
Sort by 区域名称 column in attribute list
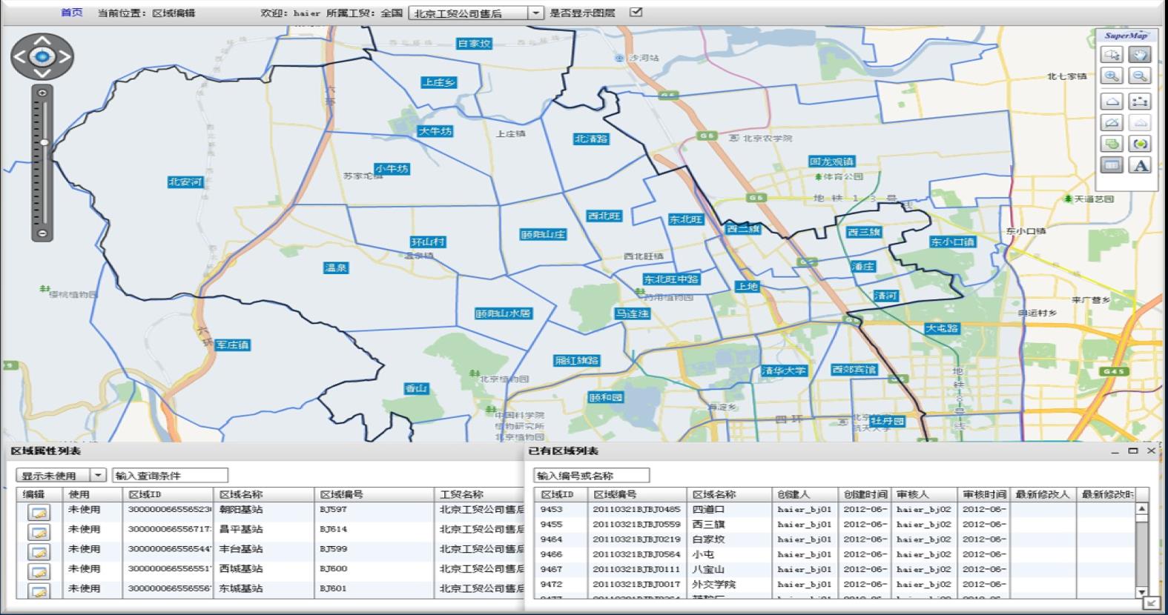[264, 494]
